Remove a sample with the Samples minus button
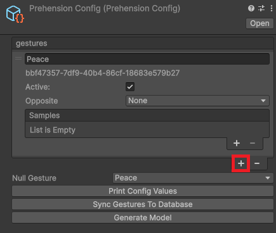The image size is (276, 233). pyautogui.click(x=253, y=143)
